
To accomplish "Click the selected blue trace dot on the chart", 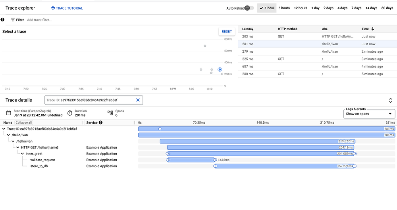I will pos(220,69).
